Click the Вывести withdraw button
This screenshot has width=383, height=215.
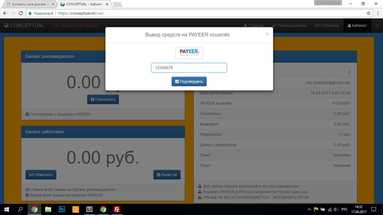(x=167, y=175)
